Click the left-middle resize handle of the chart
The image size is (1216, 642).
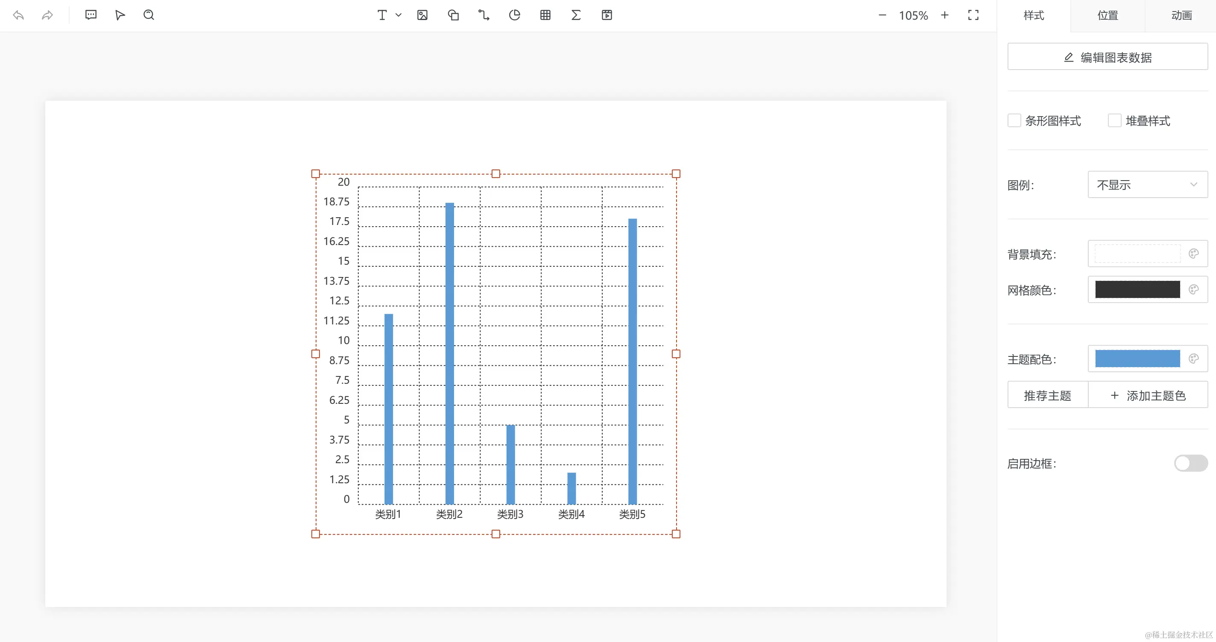[x=316, y=354]
